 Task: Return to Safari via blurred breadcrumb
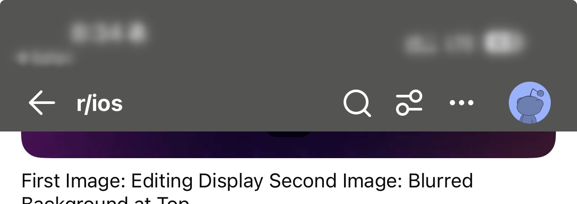pyautogui.click(x=44, y=58)
